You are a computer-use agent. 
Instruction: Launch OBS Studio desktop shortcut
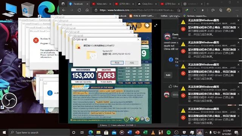tap(9, 102)
